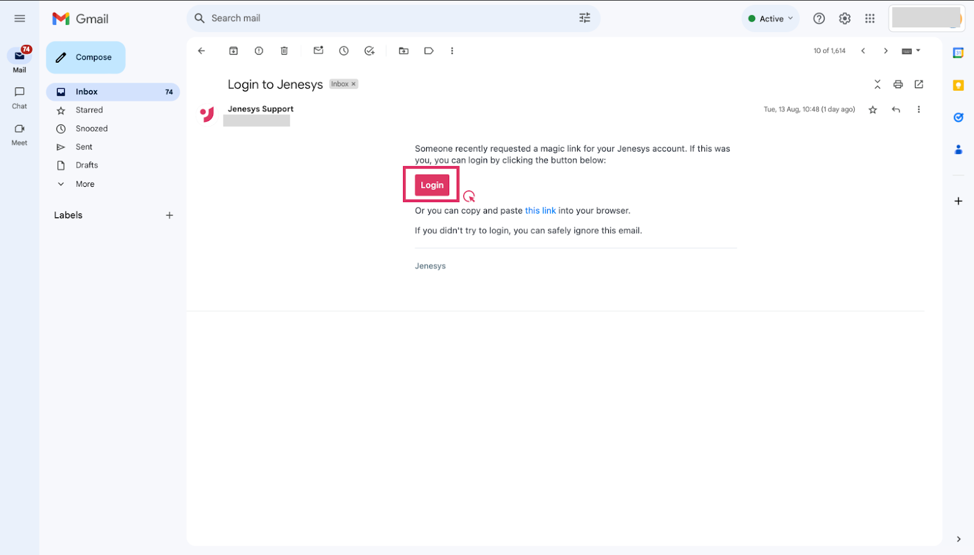974x555 pixels.
Task: Open Labels tag icon in toolbar
Action: [429, 51]
